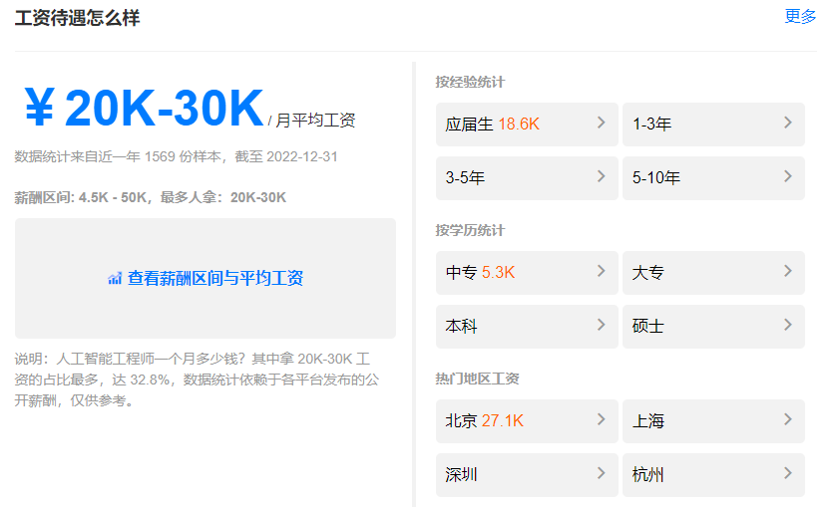The image size is (835, 507).
Task: Click the 热门地区工资 section label
Action: (x=477, y=379)
